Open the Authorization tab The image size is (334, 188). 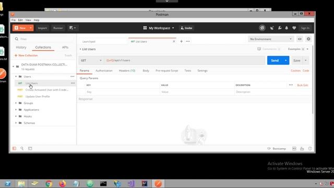click(x=104, y=70)
